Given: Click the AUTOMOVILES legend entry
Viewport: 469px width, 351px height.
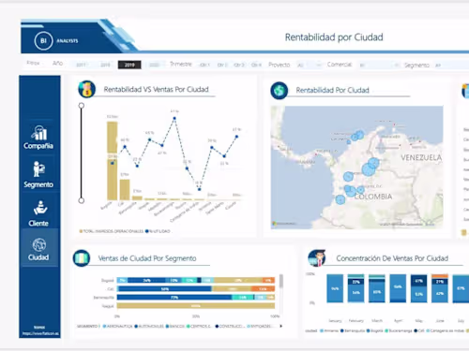Looking at the screenshot, I should click(149, 327).
